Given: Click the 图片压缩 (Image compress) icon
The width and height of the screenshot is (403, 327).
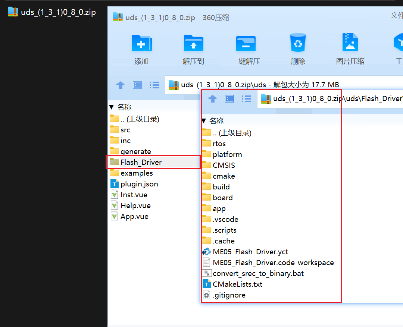Looking at the screenshot, I should tap(350, 42).
